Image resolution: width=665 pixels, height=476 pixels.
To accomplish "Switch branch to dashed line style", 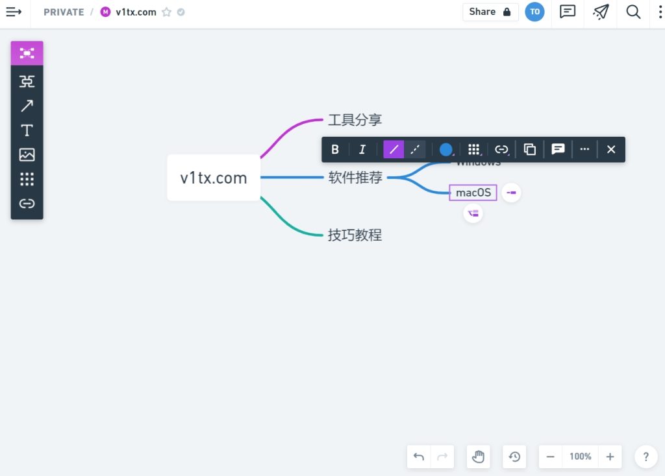I will point(415,150).
